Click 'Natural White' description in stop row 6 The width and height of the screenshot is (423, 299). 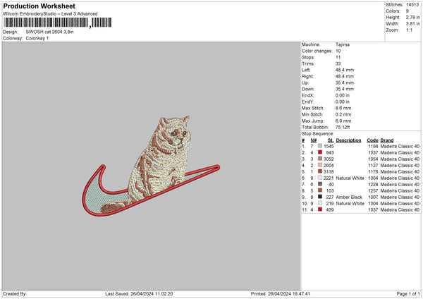click(x=350, y=178)
